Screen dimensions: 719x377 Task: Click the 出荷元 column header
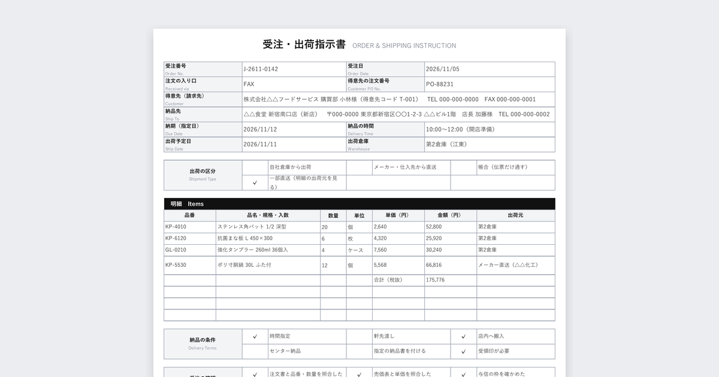(x=515, y=215)
